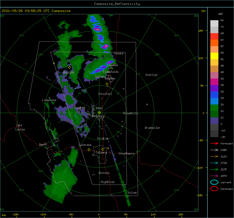Click the 27ZW legend label

[224, 163]
